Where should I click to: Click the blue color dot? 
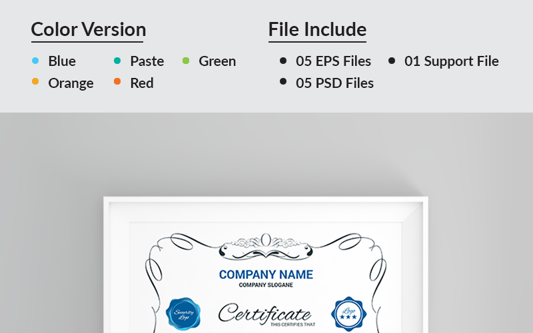(35, 61)
